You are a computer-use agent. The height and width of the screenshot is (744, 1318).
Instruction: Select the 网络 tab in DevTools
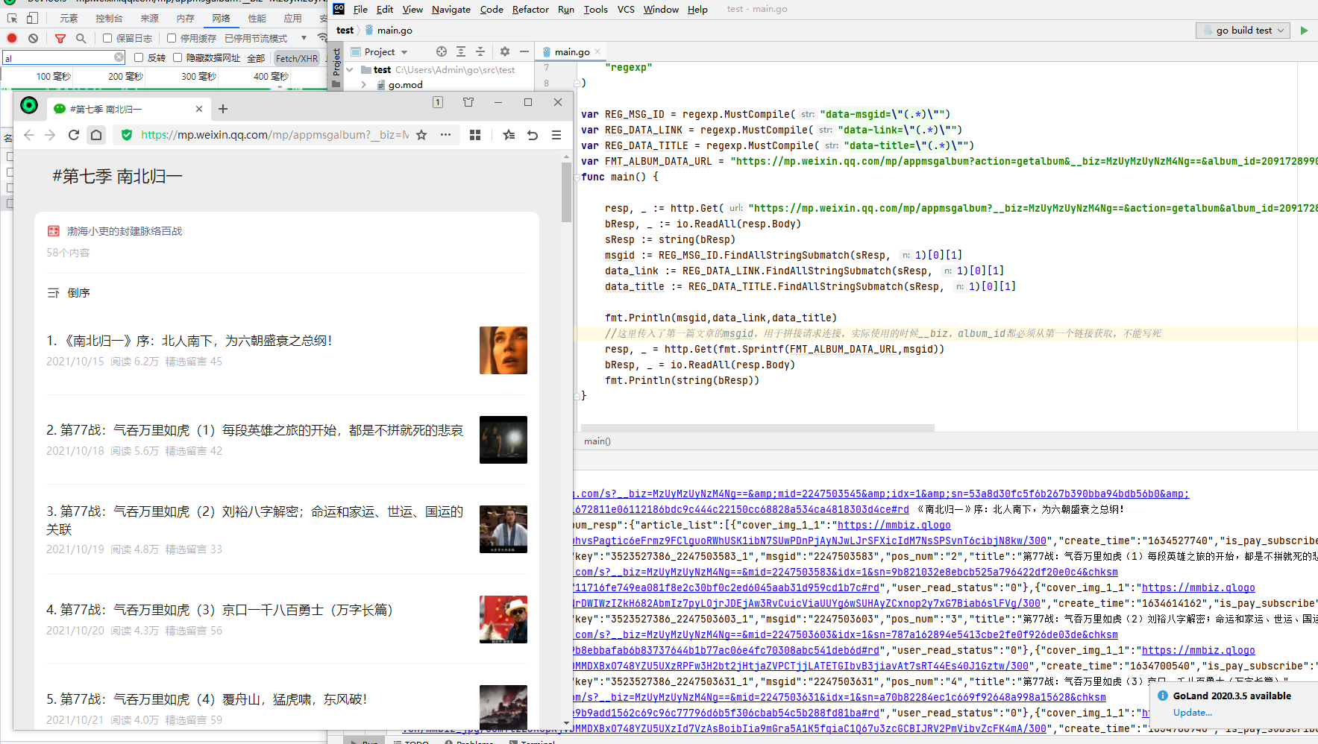pos(221,18)
